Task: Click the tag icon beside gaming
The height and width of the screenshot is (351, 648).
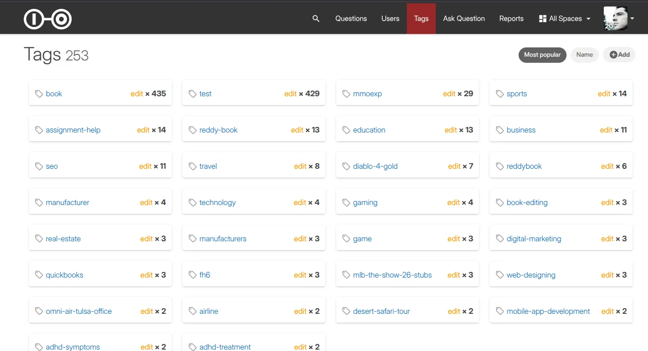Action: coord(346,203)
